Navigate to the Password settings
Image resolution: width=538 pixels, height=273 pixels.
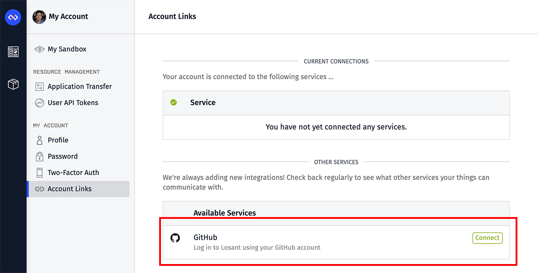click(x=63, y=157)
